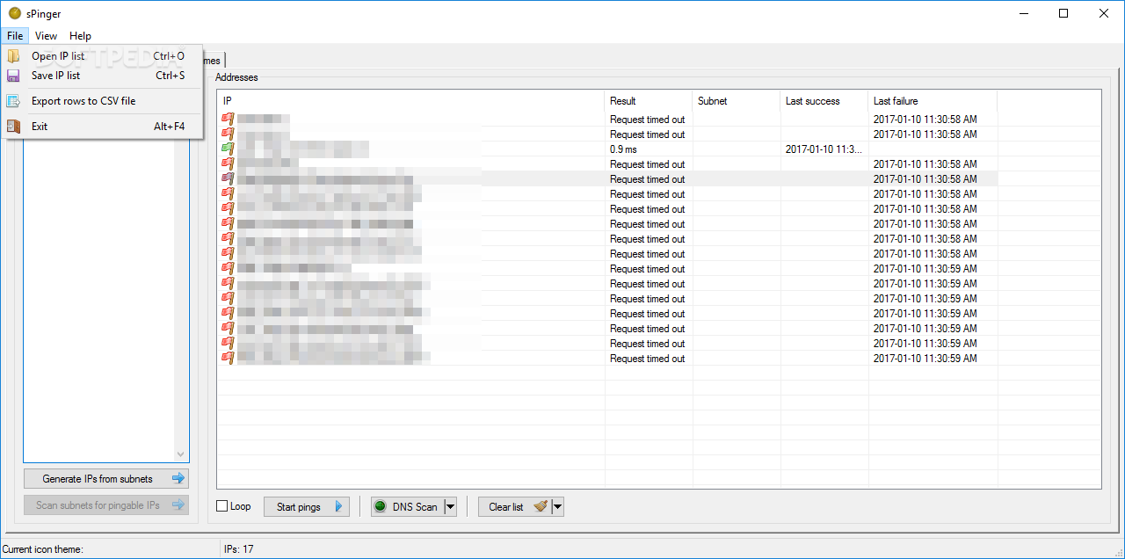Viewport: 1125px width, 559px height.
Task: Click the subnet list scrollbar down arrow
Action: click(181, 454)
